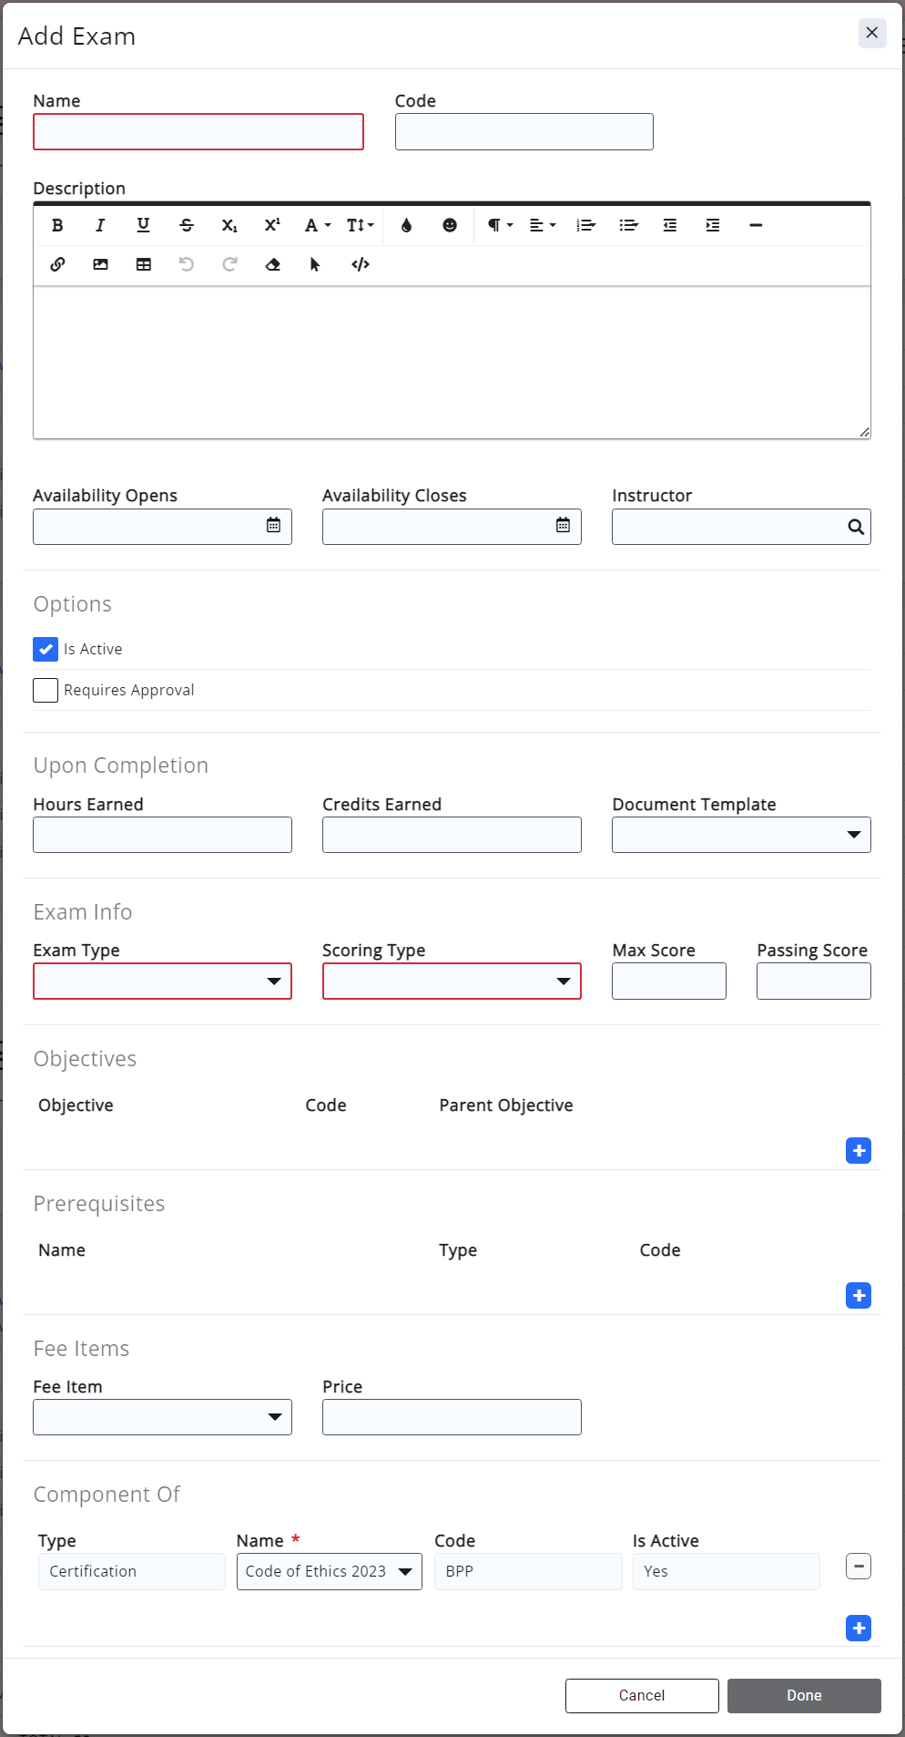Open the emoji picker in editor
The height and width of the screenshot is (1737, 905).
point(450,225)
